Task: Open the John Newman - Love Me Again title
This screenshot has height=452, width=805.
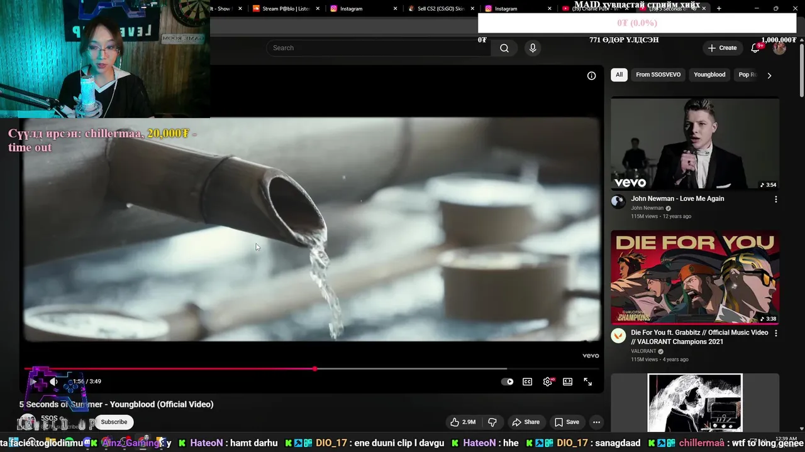Action: (677, 198)
